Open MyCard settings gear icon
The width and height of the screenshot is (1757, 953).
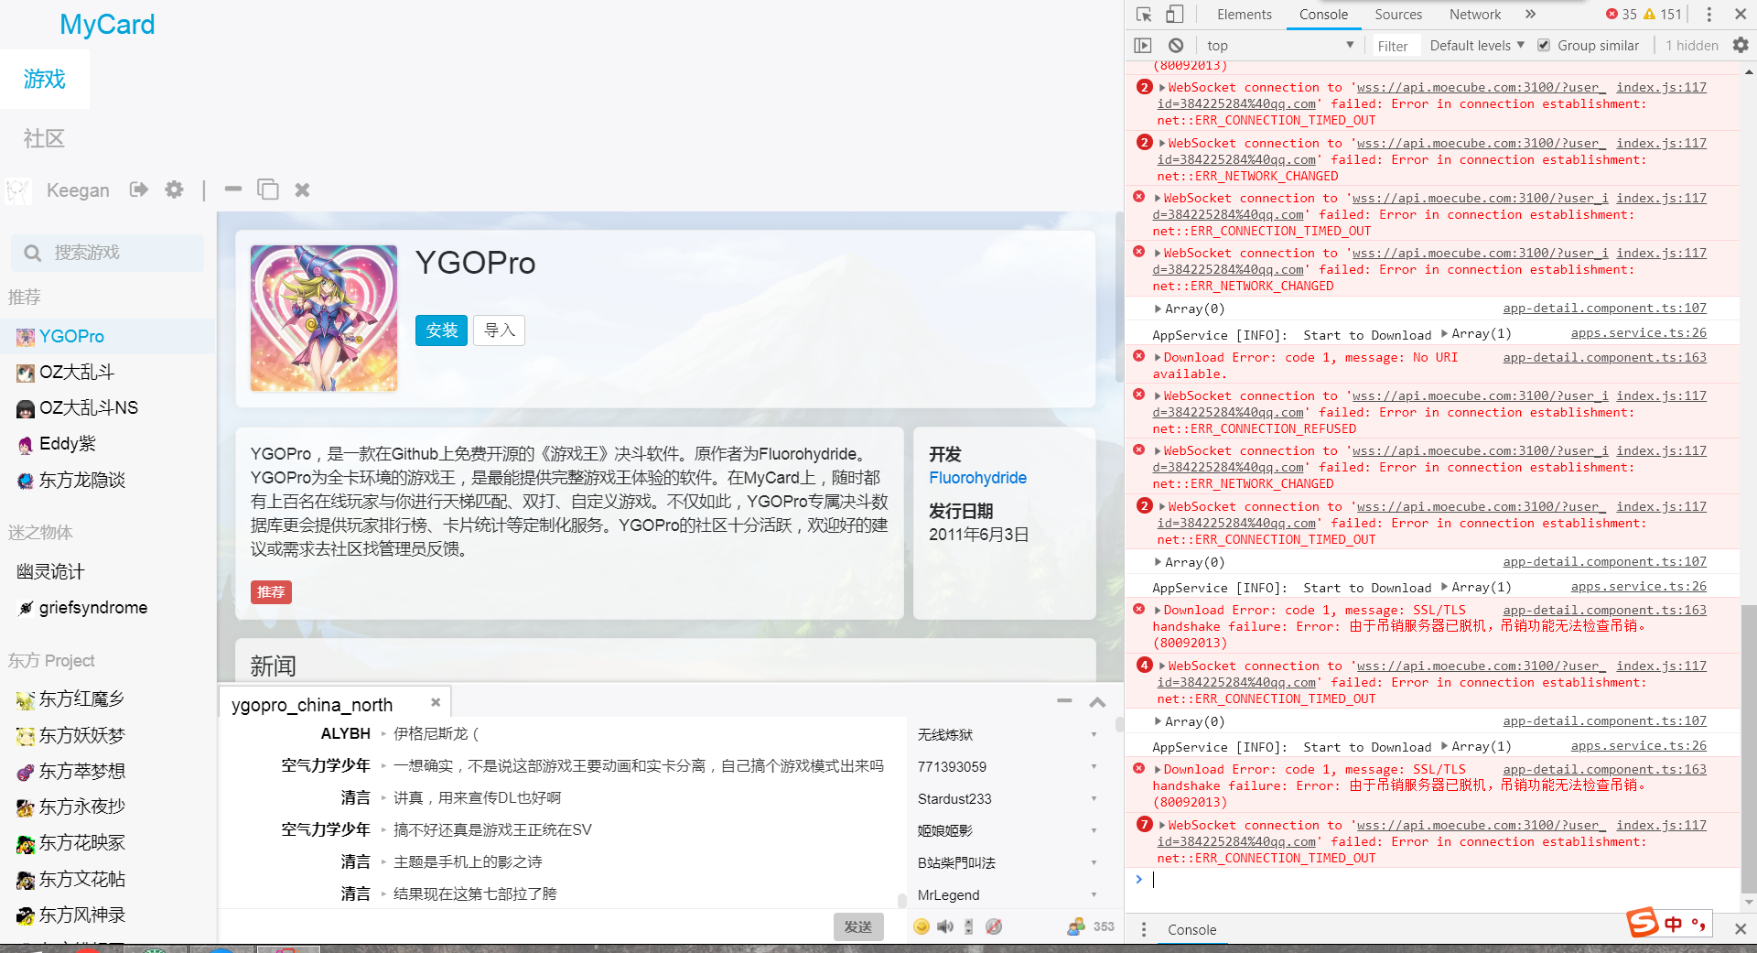point(174,190)
